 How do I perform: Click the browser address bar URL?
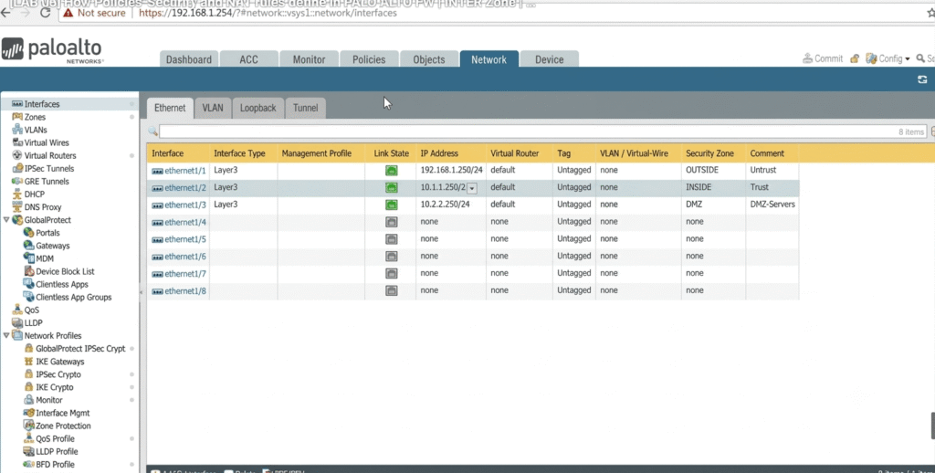click(268, 13)
